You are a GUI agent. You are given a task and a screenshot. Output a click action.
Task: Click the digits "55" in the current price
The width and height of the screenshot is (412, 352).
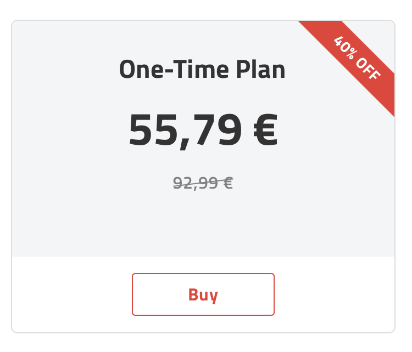click(x=153, y=130)
